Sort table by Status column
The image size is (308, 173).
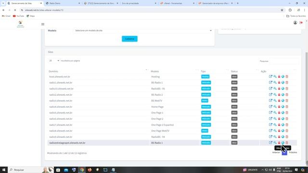(x=244, y=72)
